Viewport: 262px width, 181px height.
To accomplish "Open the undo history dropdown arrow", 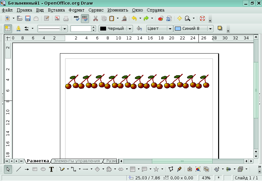I will pos(140,18).
